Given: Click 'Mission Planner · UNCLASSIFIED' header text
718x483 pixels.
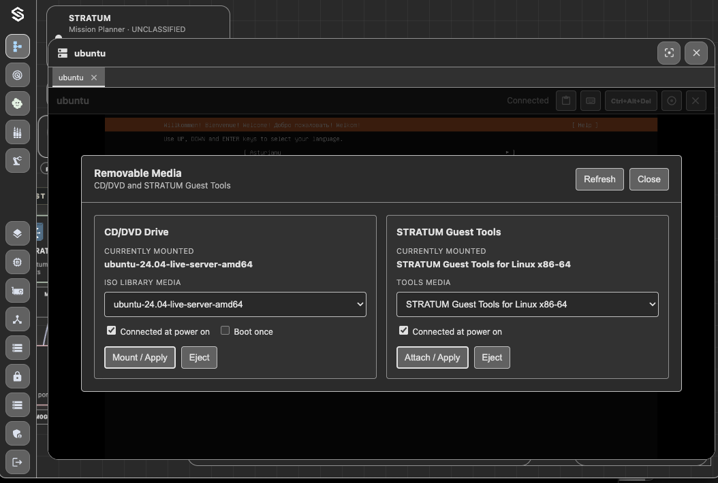Looking at the screenshot, I should [x=127, y=29].
